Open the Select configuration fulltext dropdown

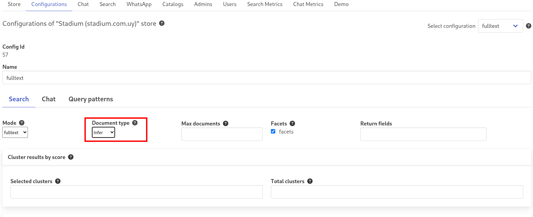point(500,26)
